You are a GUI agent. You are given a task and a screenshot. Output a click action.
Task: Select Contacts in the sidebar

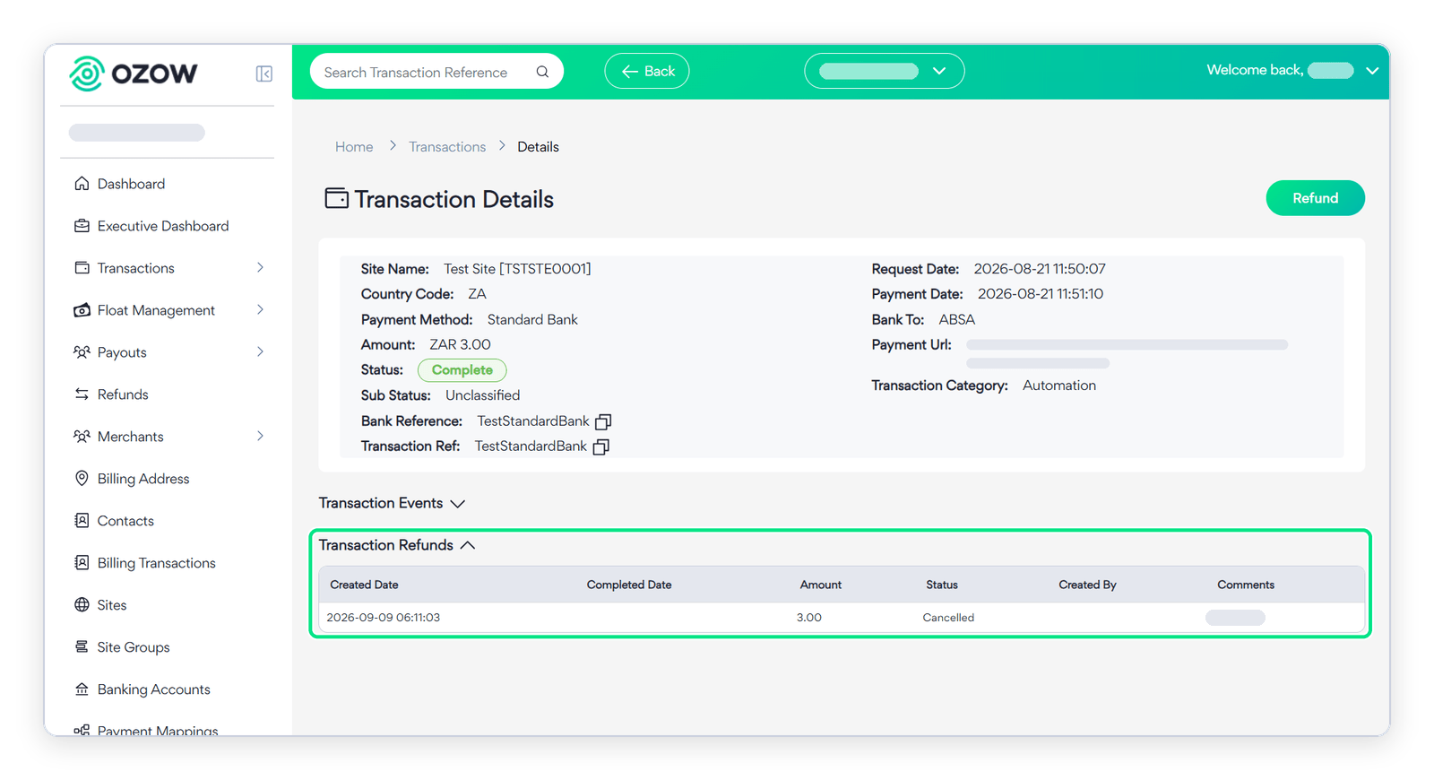125,521
